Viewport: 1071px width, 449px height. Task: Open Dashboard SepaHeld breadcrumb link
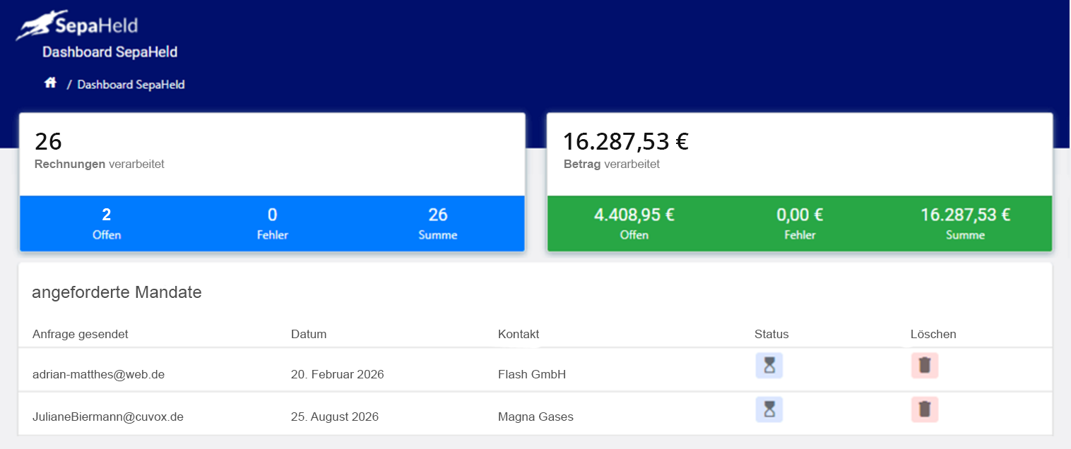131,85
